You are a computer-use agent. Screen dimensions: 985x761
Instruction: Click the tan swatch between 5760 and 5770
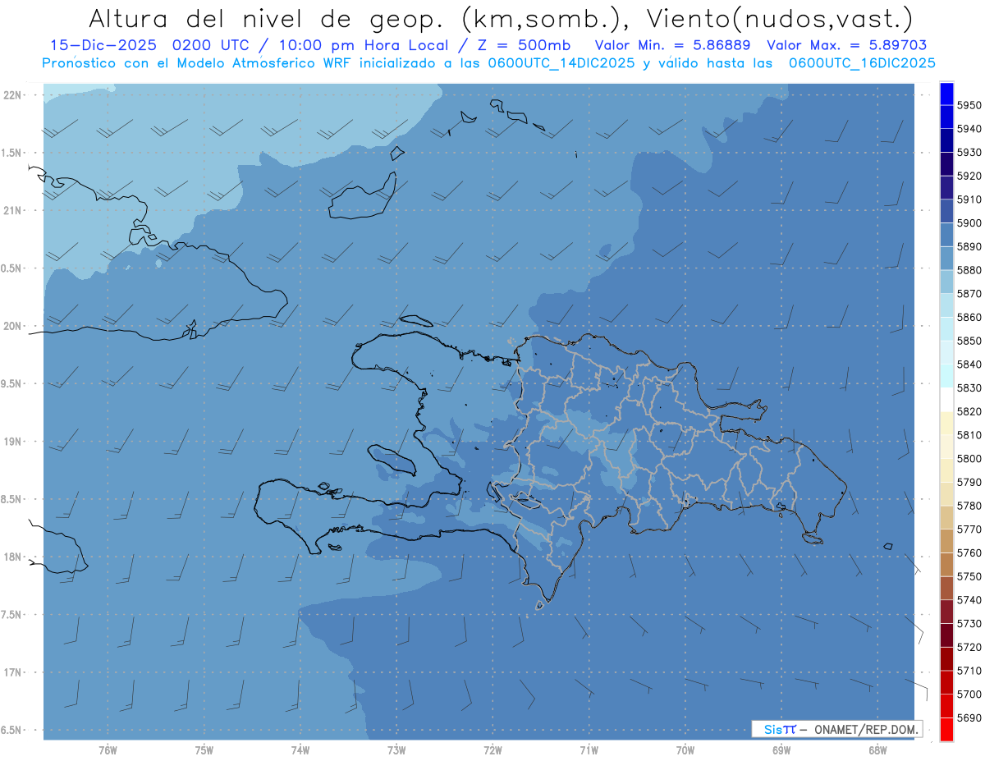946,541
